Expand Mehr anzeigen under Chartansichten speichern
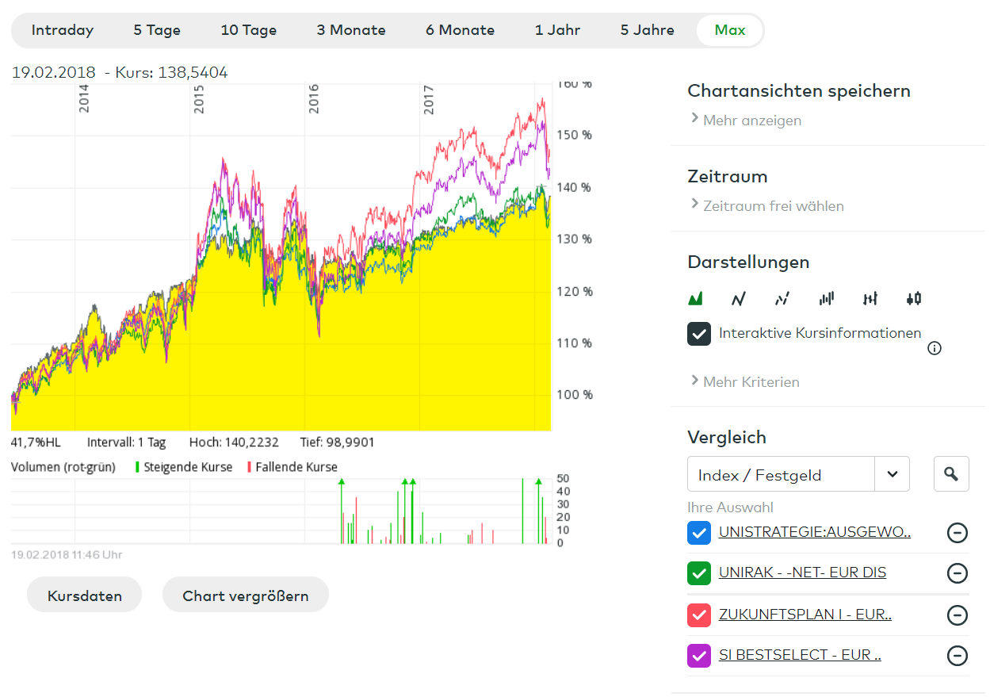The width and height of the screenshot is (990, 697). (x=751, y=121)
